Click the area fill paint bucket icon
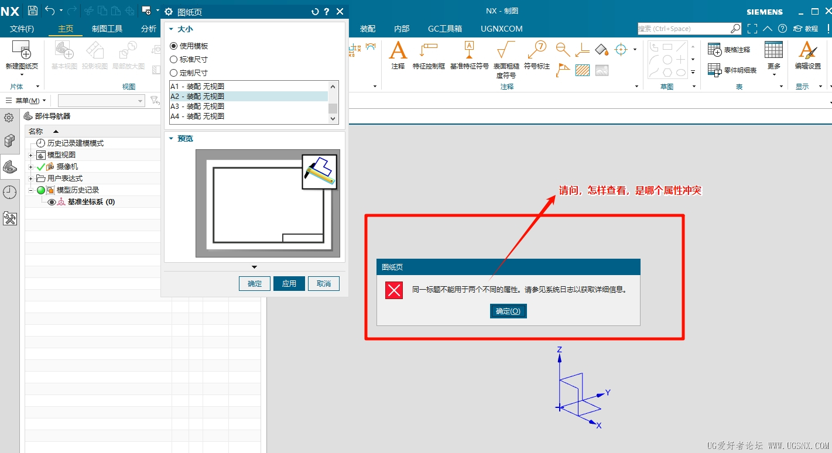This screenshot has width=832, height=453. tap(602, 50)
